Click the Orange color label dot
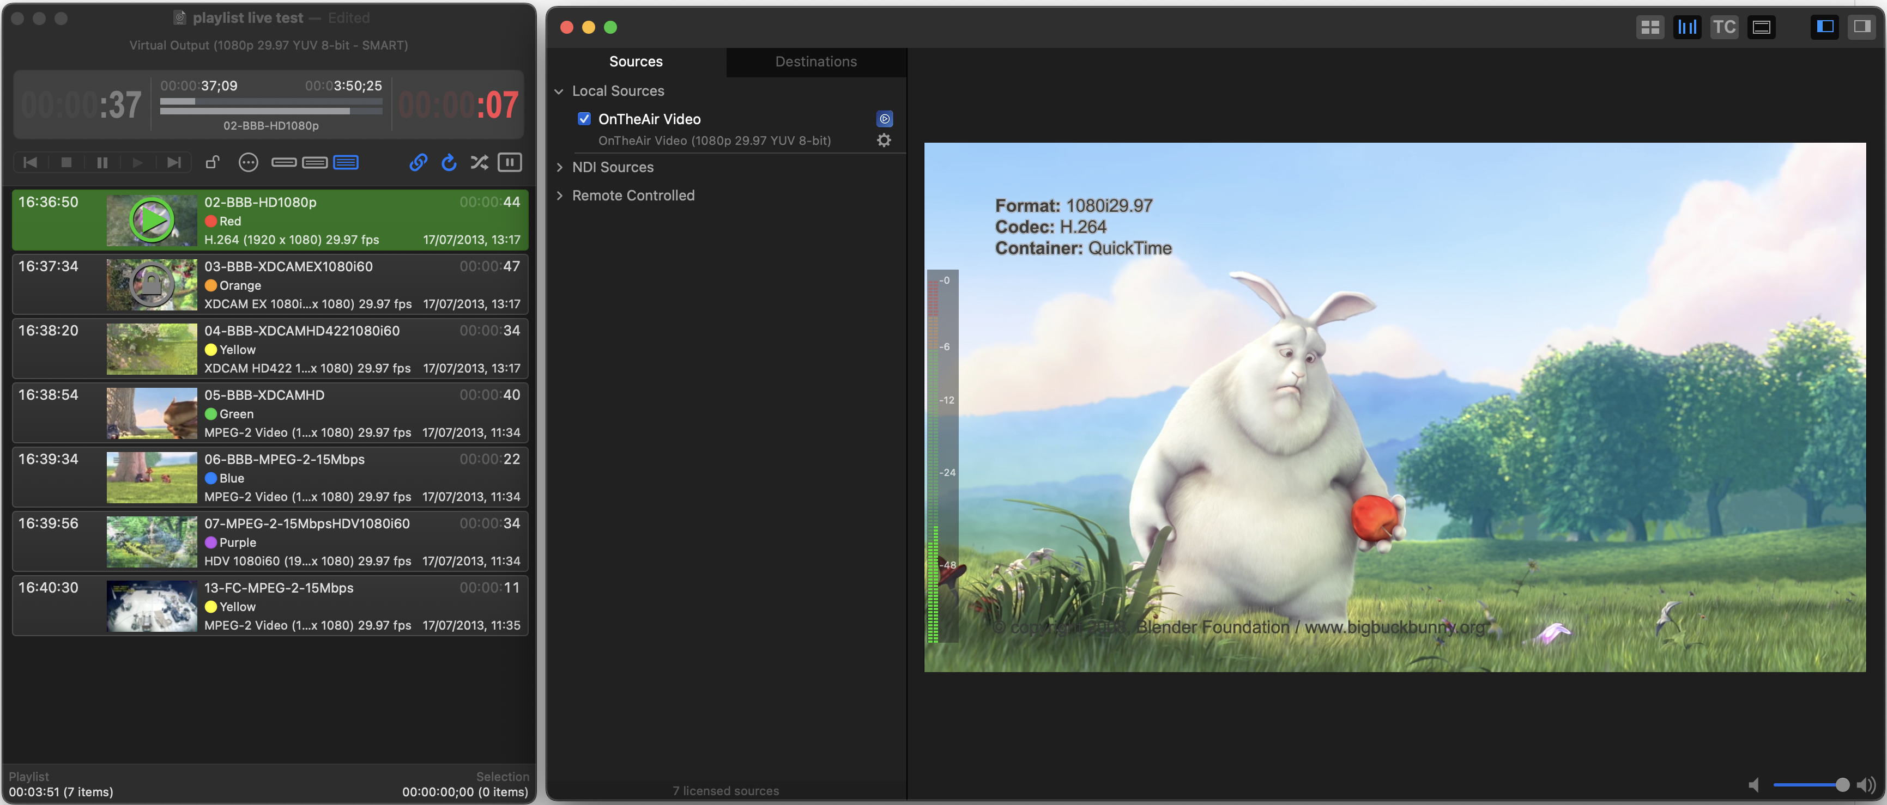This screenshot has width=1887, height=805. point(211,285)
